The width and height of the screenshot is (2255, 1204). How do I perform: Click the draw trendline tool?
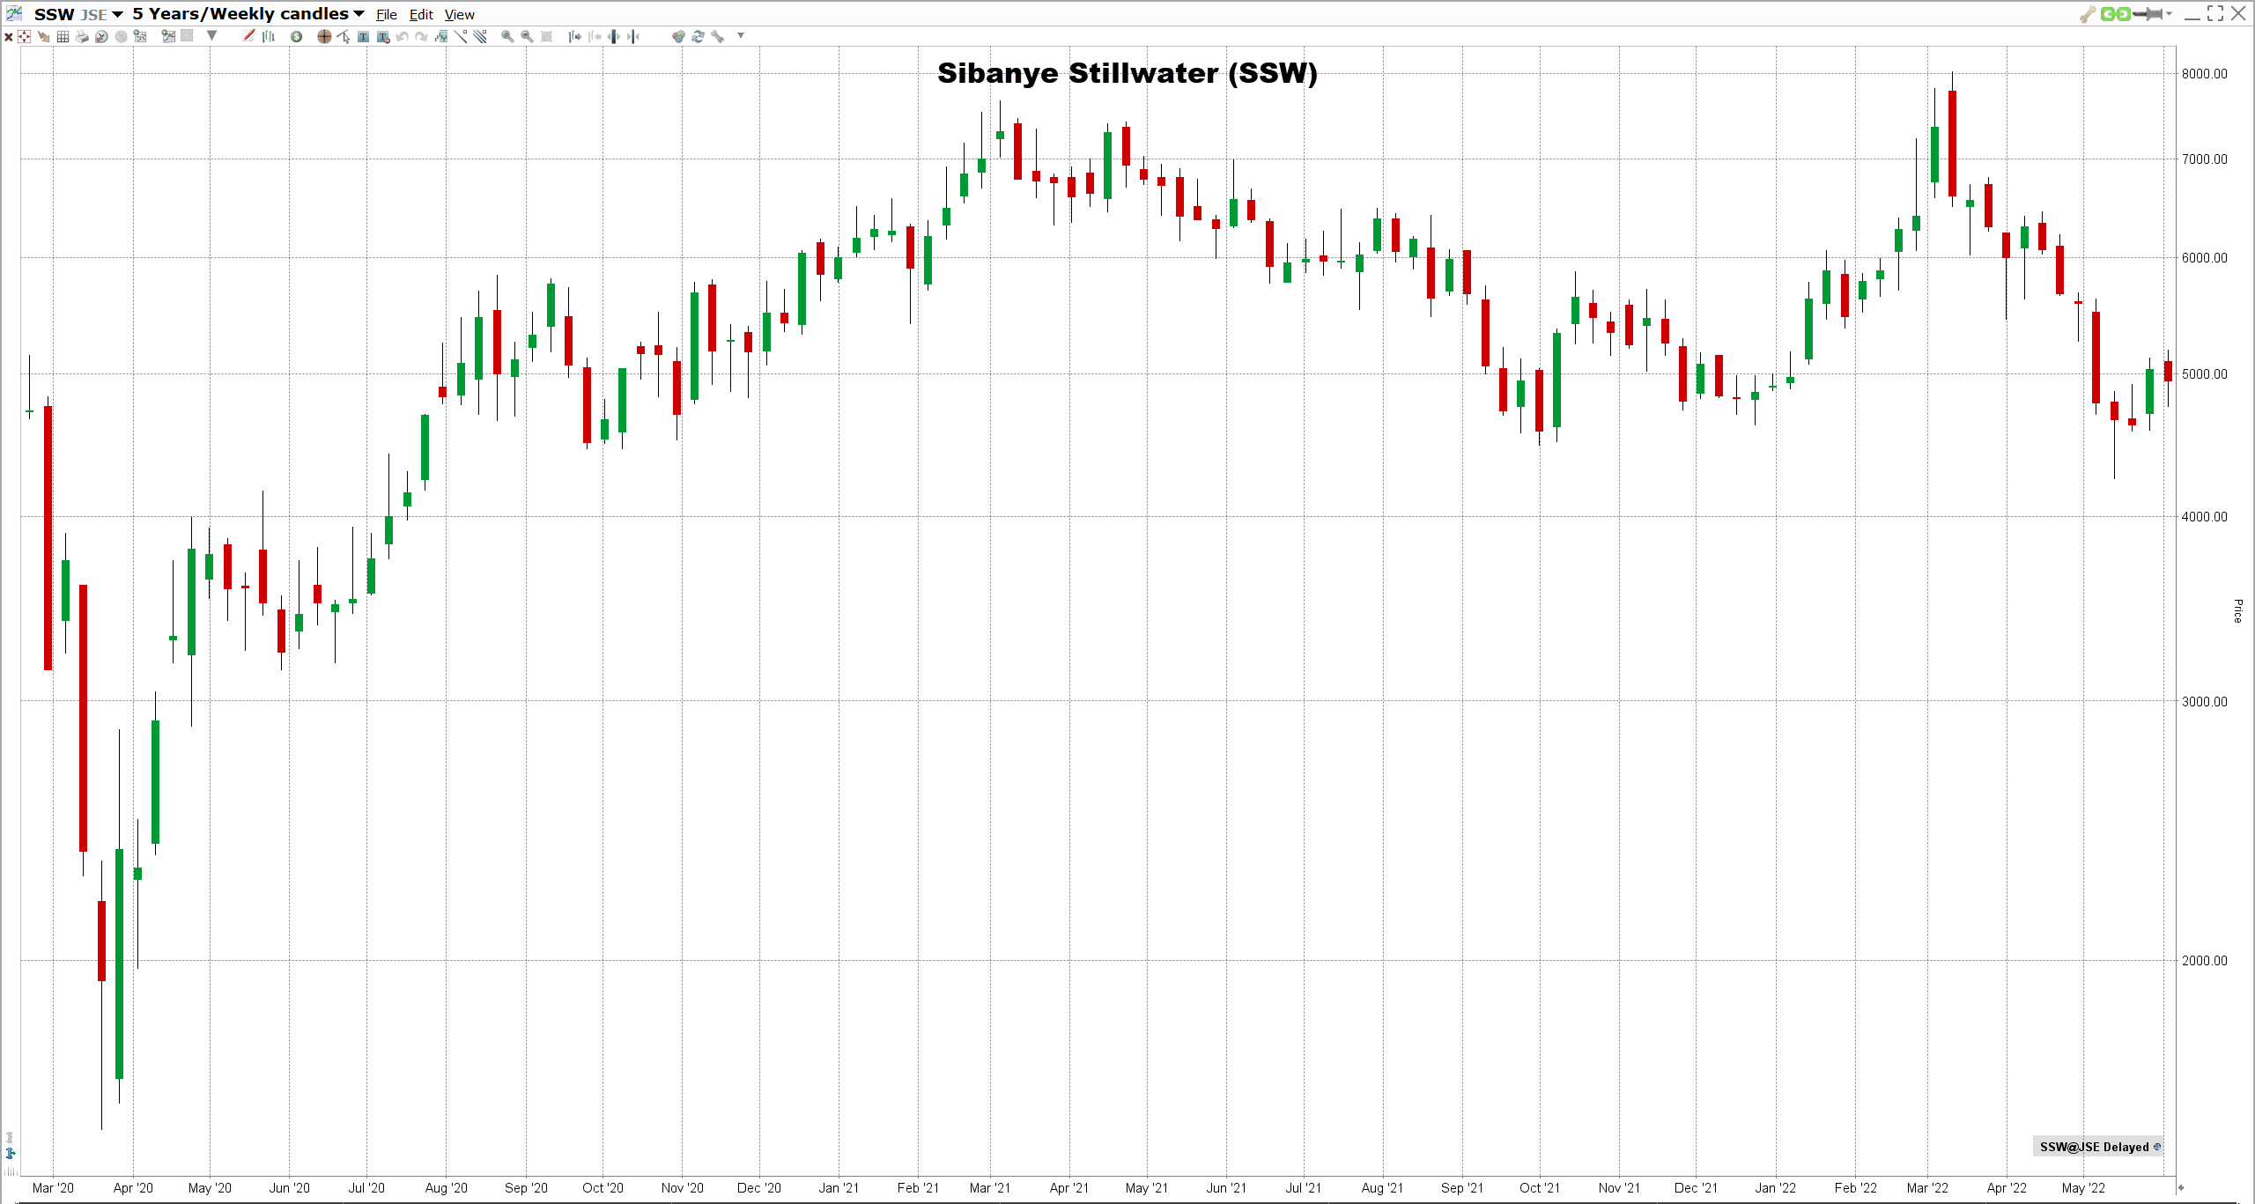point(461,36)
